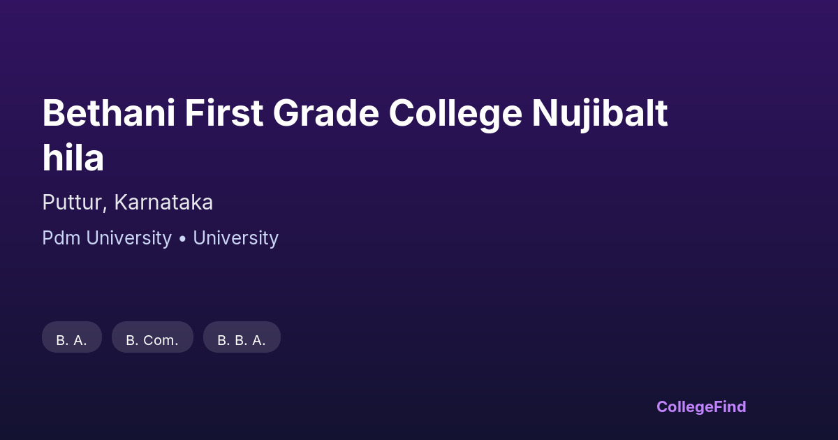Click Nujibalt at the end of the first title line

coord(600,114)
